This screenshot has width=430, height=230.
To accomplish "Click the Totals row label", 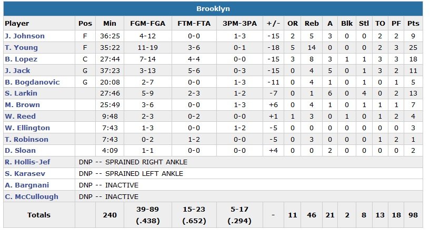I will coord(39,215).
